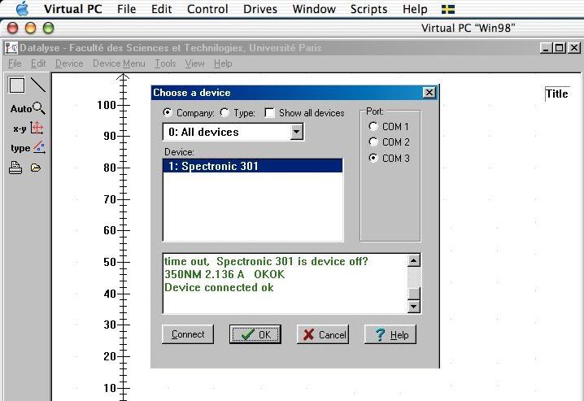Choose the graph type tool

tap(28, 148)
